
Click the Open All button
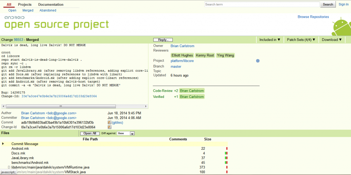point(90,133)
